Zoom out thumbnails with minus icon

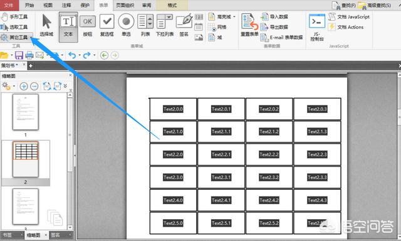click(34, 86)
